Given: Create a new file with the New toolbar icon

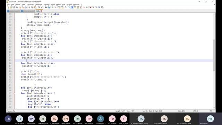Looking at the screenshot, I should [x=8, y=7].
